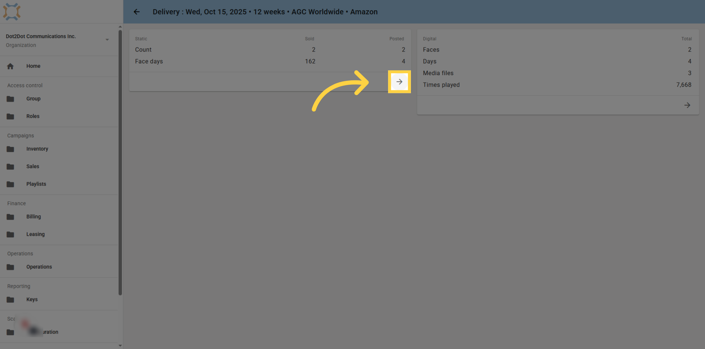Screen dimensions: 705x349
Task: Click sidebar scroll down arrow
Action: coord(120,345)
